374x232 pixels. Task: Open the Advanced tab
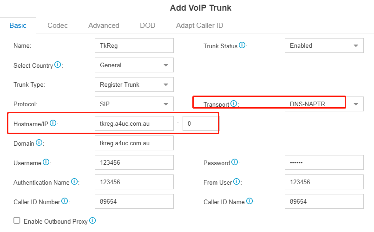(104, 26)
